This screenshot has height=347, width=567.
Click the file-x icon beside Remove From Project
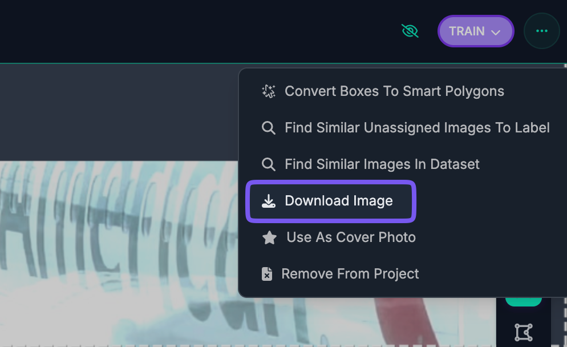point(267,274)
